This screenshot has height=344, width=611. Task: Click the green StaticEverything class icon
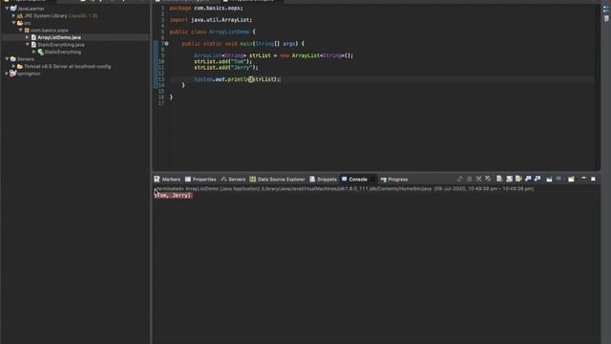click(40, 52)
